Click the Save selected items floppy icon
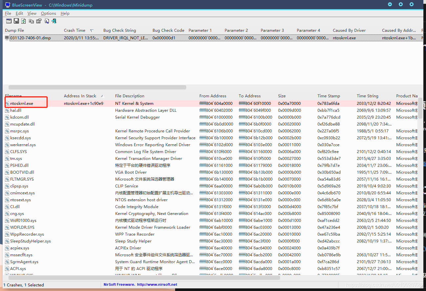This screenshot has height=291, width=426. click(x=16, y=21)
